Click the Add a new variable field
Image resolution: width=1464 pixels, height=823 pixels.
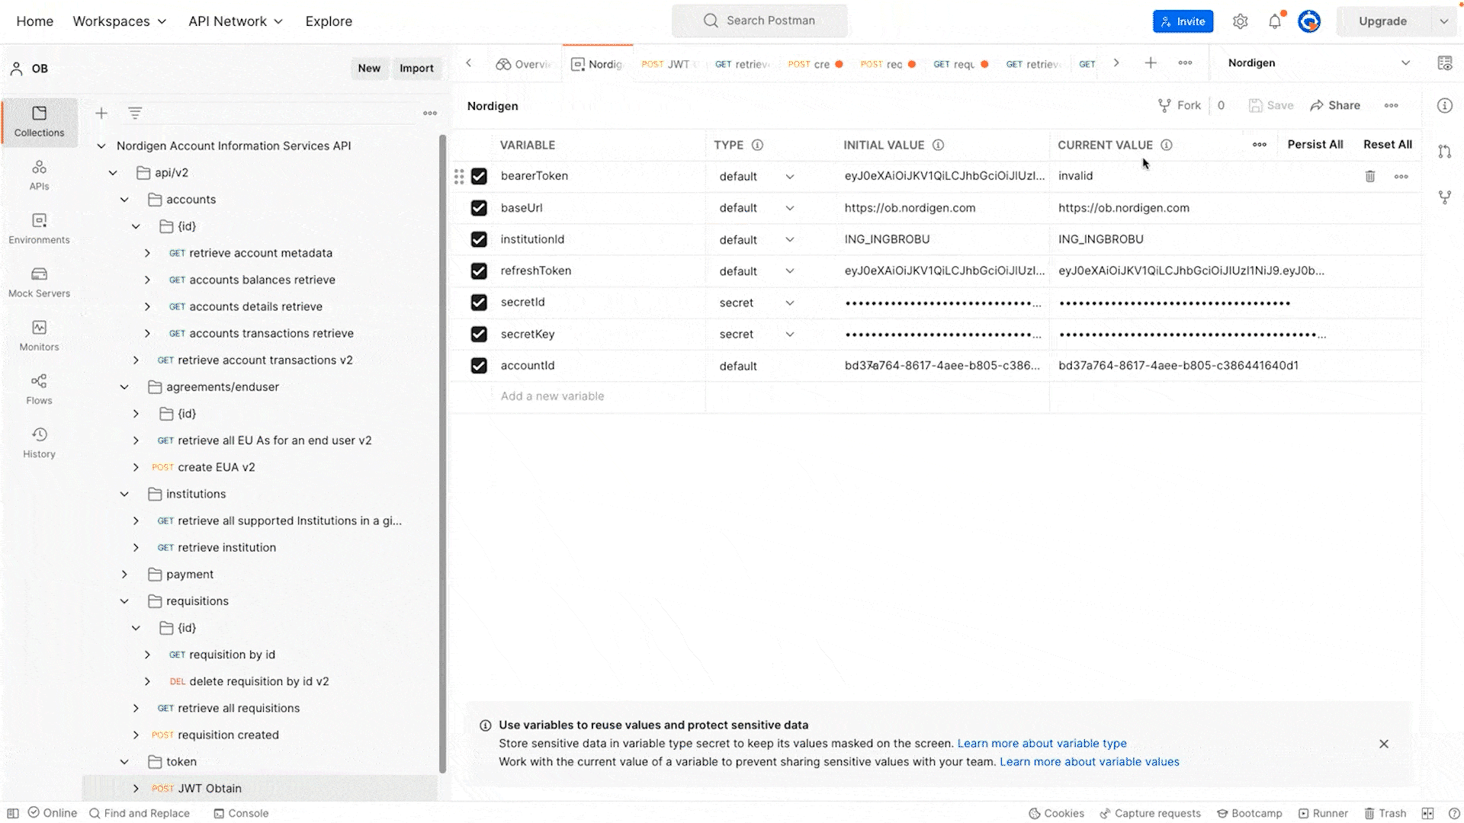552,396
